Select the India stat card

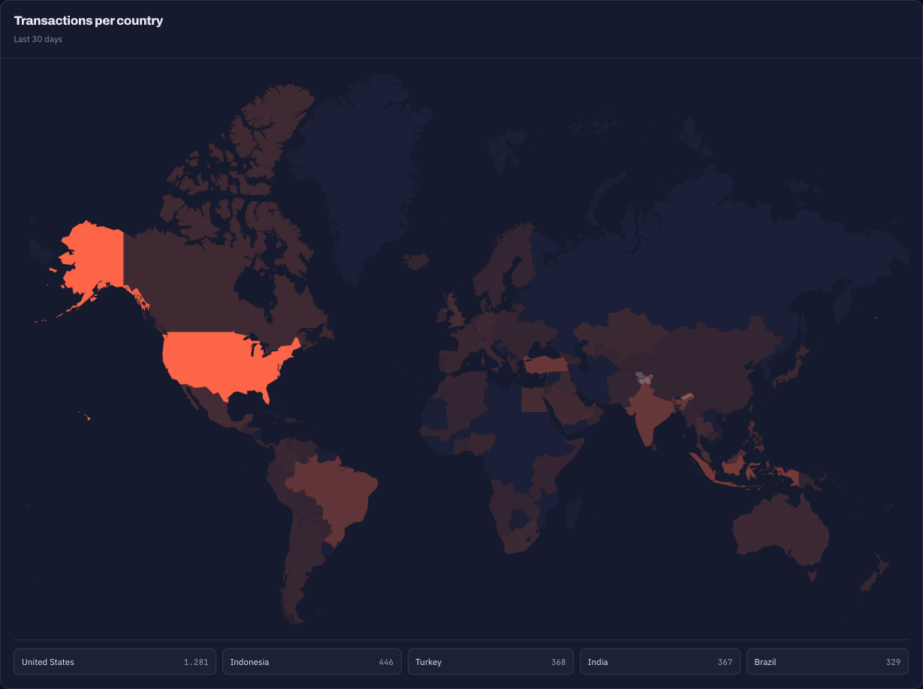pyautogui.click(x=660, y=662)
